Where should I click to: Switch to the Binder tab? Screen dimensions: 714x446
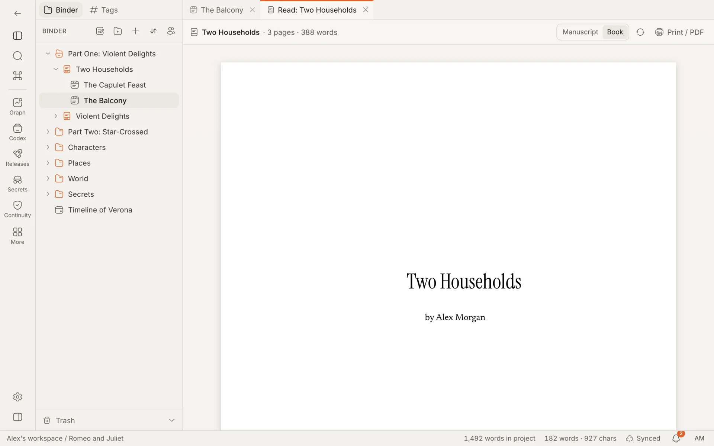click(x=61, y=10)
